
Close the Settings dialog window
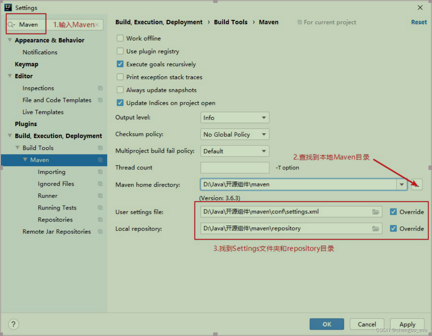click(420, 7)
